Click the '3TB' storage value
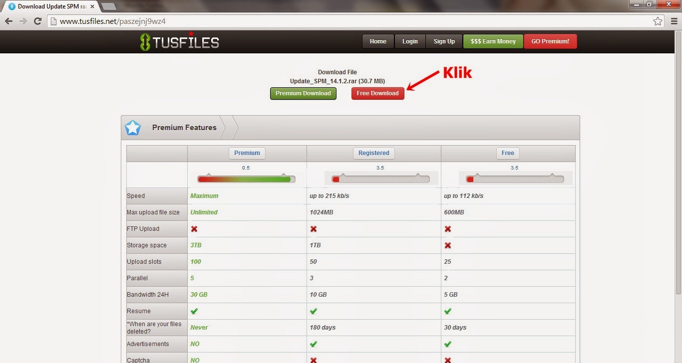 pyautogui.click(x=196, y=245)
